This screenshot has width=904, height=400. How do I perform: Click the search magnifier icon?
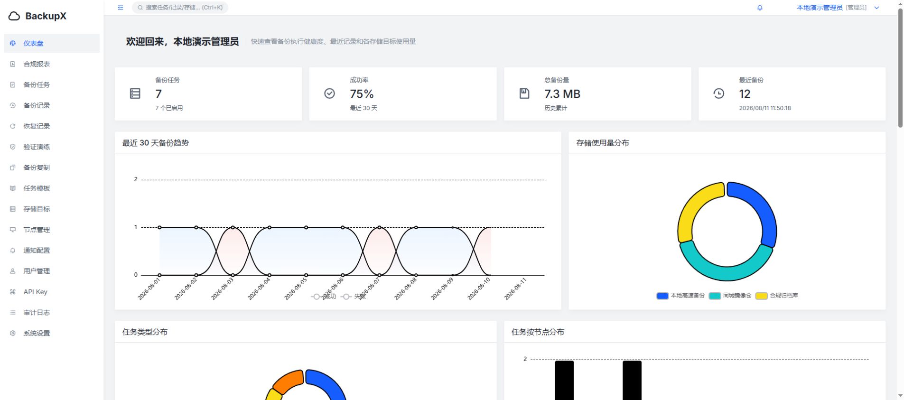(140, 8)
